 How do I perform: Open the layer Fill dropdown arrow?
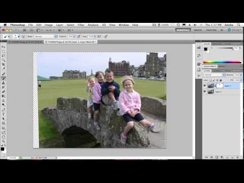pyautogui.click(x=241, y=80)
